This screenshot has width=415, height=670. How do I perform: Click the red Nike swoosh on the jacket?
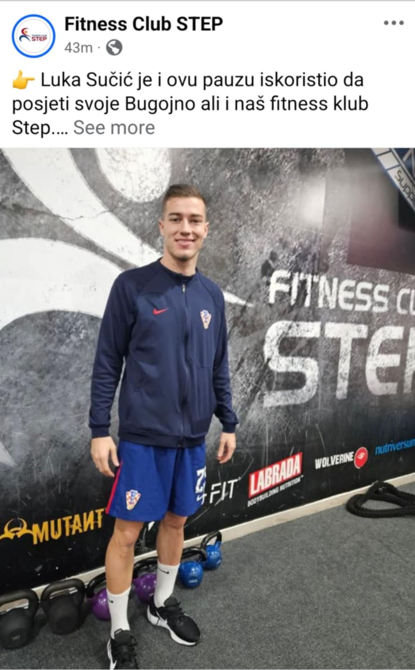click(x=160, y=311)
